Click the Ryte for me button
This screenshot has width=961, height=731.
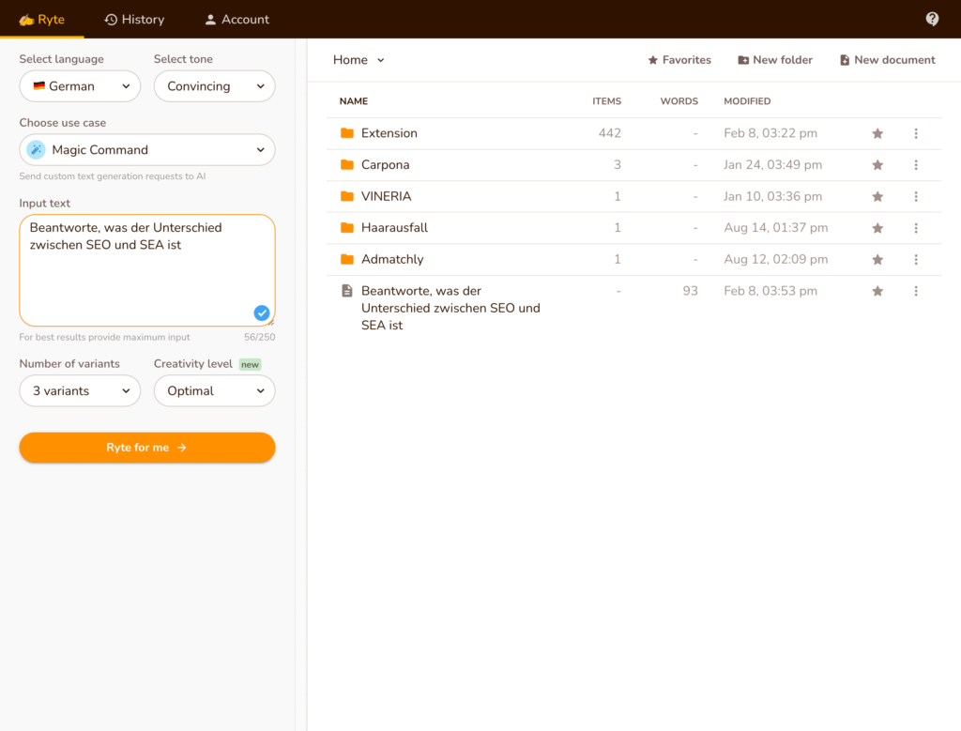coord(147,448)
